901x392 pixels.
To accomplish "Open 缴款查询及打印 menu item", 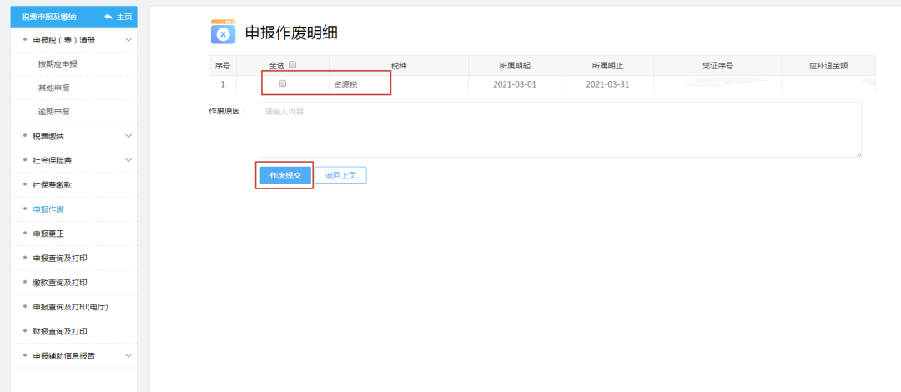I will (x=60, y=282).
